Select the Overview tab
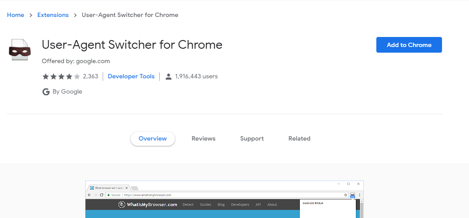Image resolution: width=469 pixels, height=218 pixels. pyautogui.click(x=153, y=138)
